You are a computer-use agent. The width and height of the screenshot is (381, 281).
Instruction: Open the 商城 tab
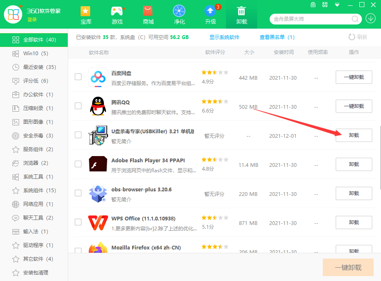(x=148, y=15)
